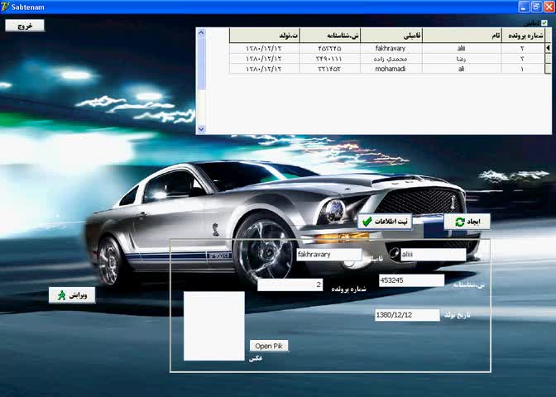Click the ID cell ۴۵۳۲۴۵ in grid

[x=330, y=48]
